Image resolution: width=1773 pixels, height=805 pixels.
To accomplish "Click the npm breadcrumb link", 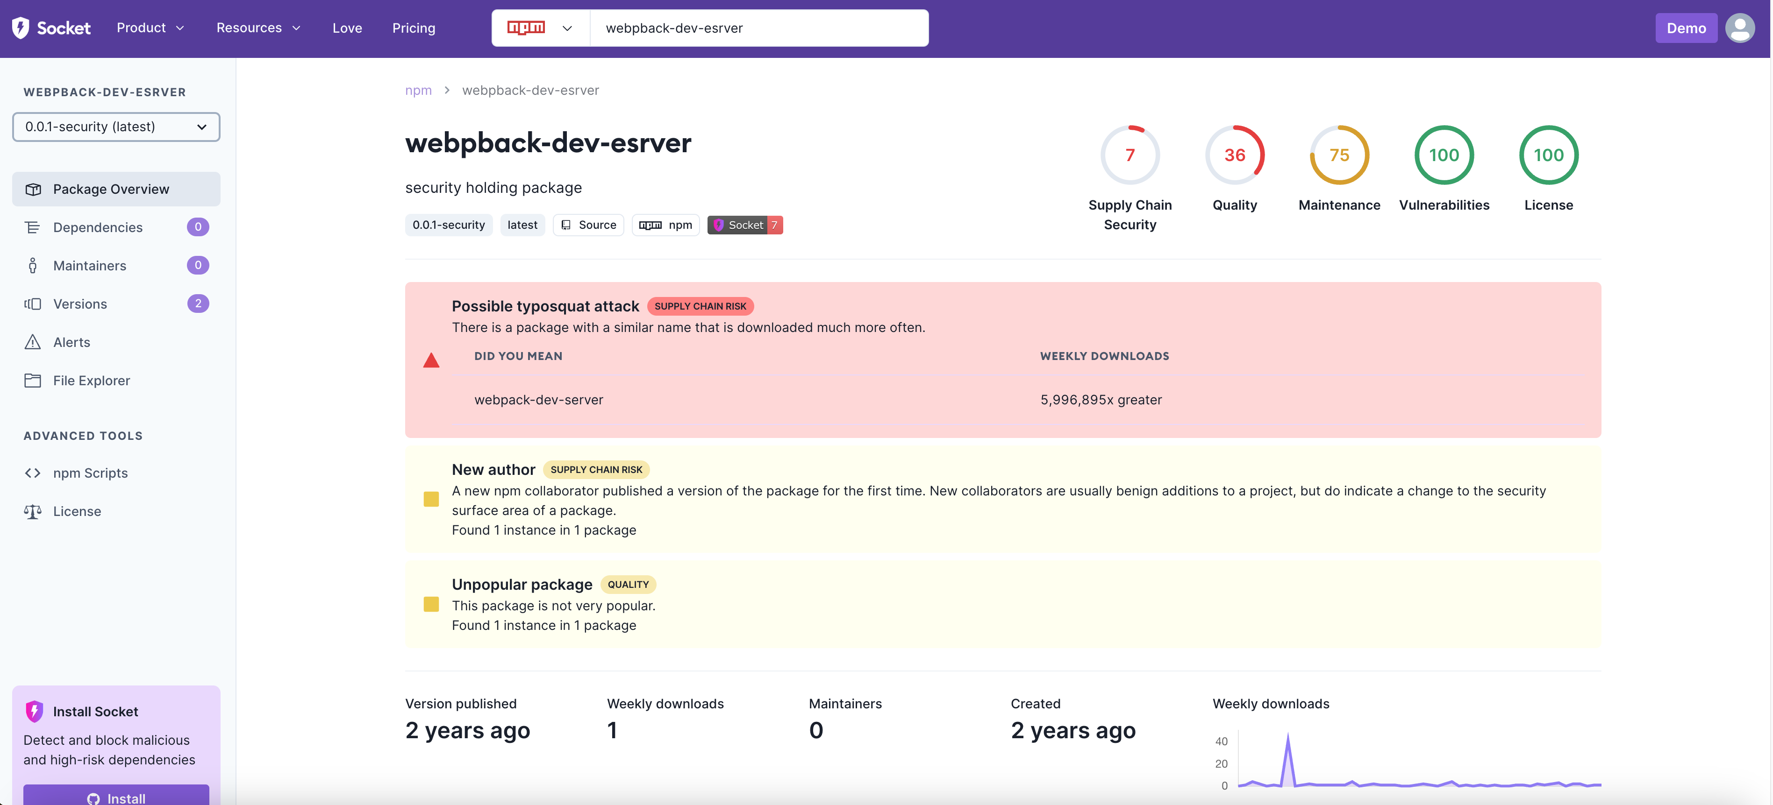I will click(x=418, y=90).
